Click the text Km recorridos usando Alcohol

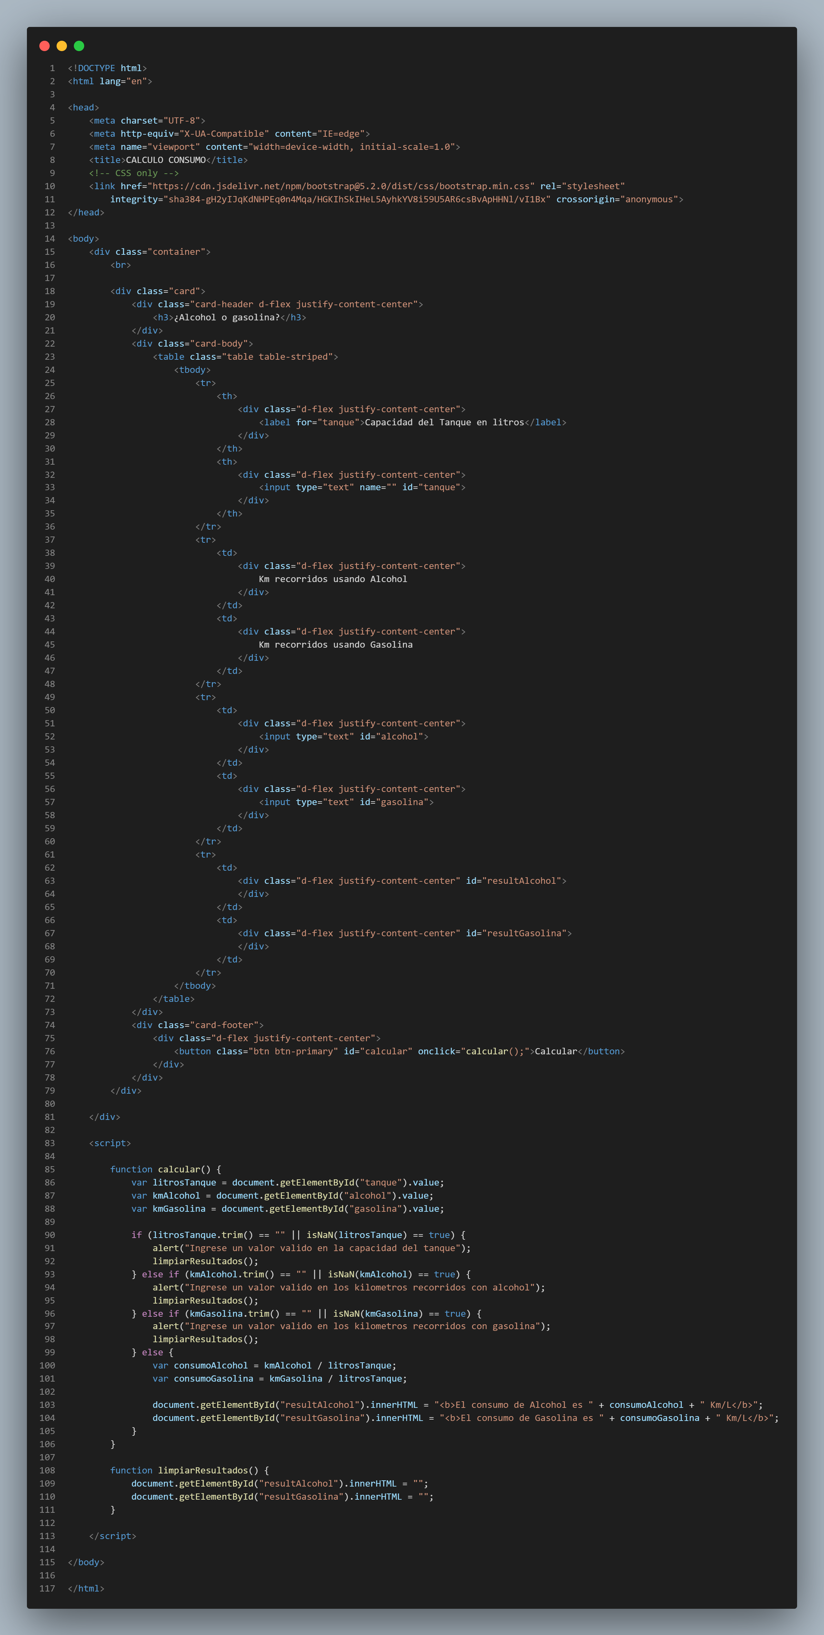pos(333,579)
